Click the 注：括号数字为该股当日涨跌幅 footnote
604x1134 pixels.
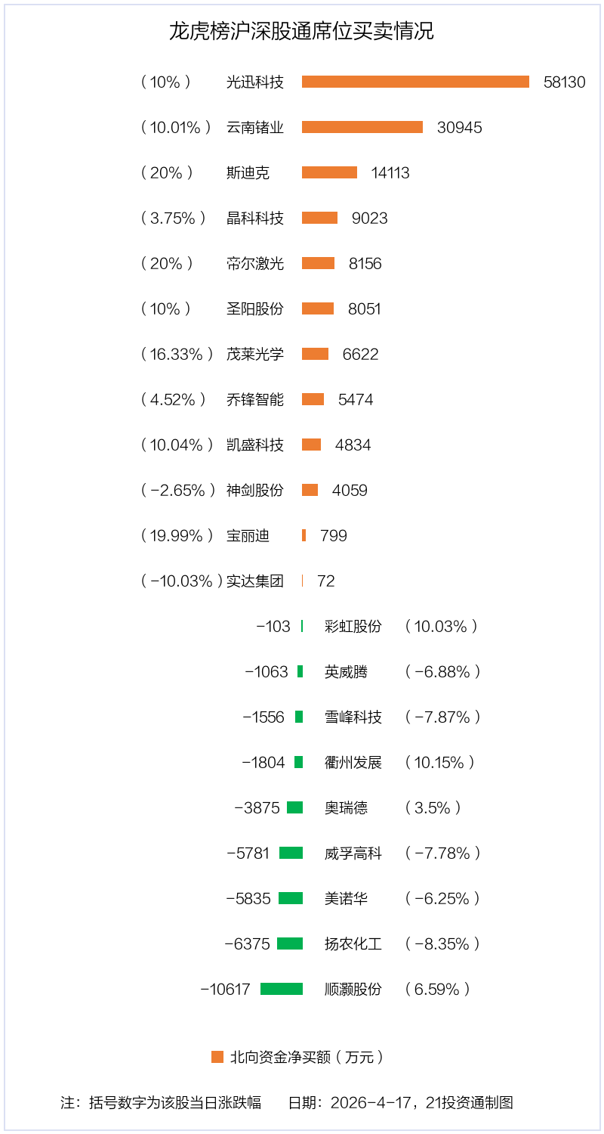pos(161,1102)
